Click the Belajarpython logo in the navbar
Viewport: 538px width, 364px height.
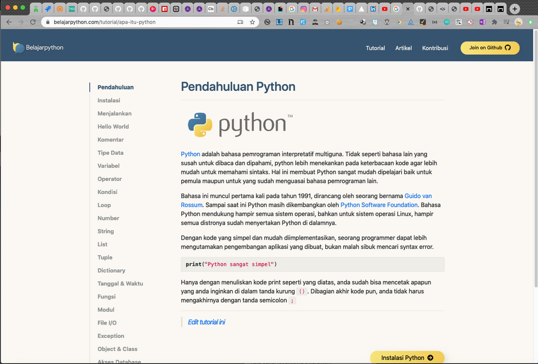tap(38, 47)
